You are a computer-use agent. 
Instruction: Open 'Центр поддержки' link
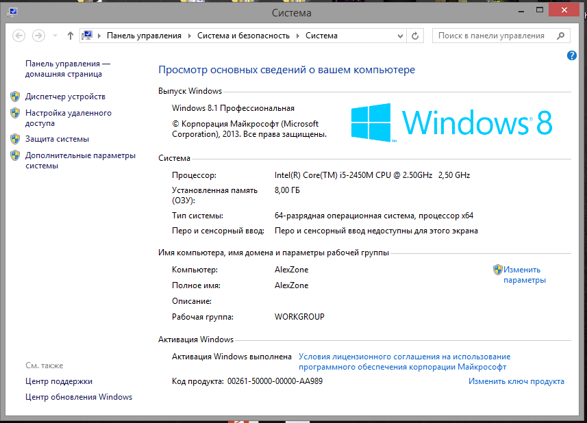tap(59, 381)
